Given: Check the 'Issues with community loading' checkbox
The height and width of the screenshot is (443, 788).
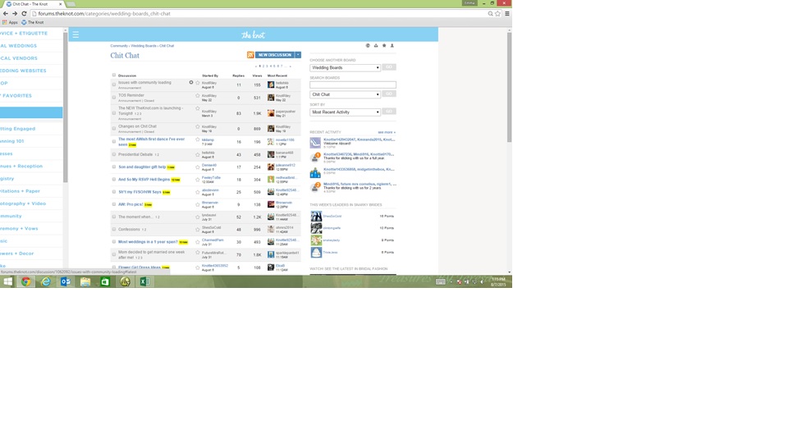Looking at the screenshot, I should pos(114,84).
